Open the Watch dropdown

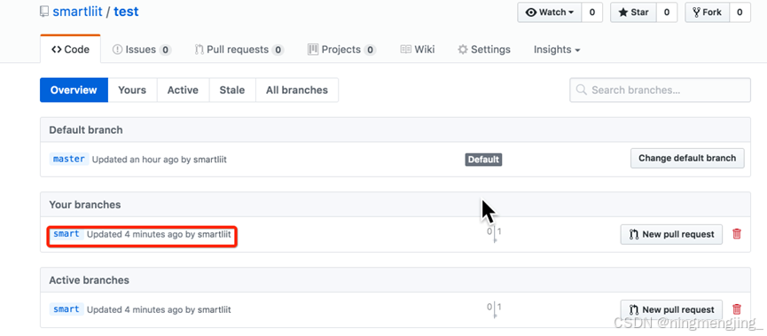(550, 12)
